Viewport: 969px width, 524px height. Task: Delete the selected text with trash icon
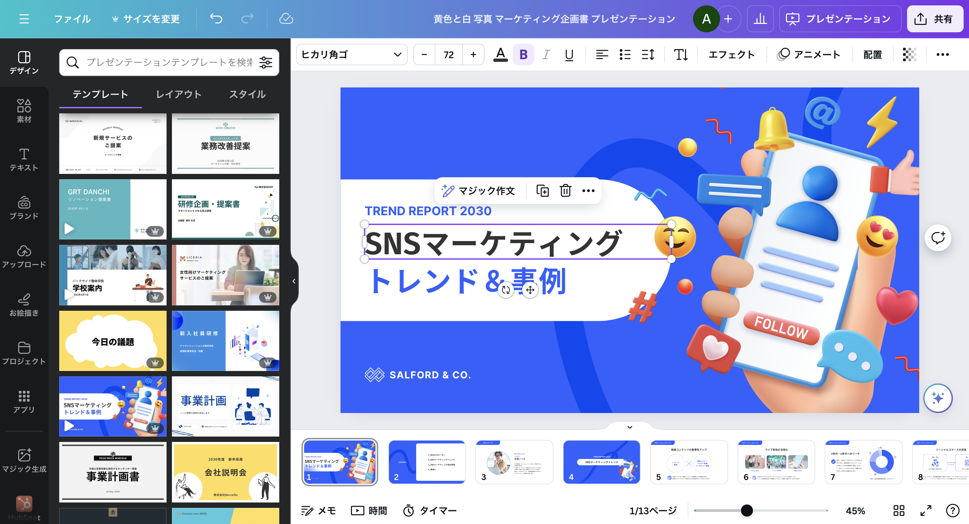click(565, 191)
